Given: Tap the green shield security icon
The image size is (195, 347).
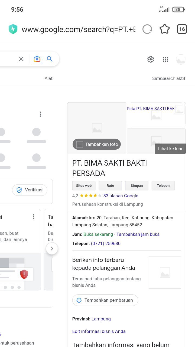Looking at the screenshot, I should coord(13,29).
